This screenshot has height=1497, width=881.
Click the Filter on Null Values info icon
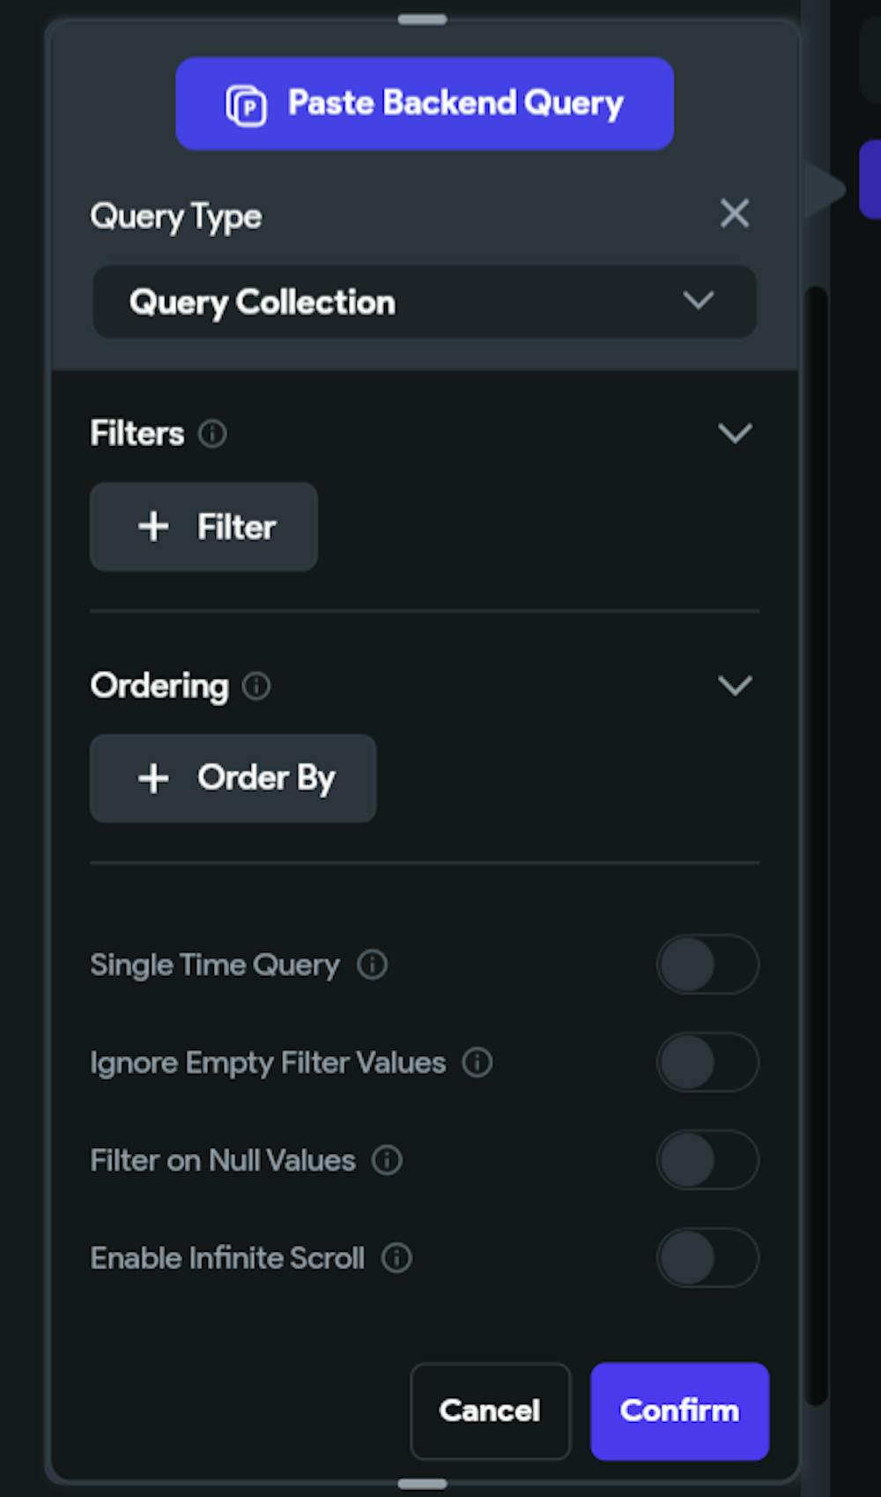(x=385, y=1161)
